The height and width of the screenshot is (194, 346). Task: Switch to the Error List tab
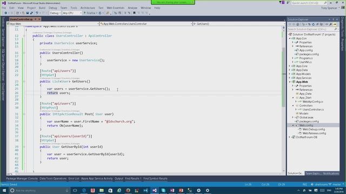pyautogui.click(x=74, y=178)
